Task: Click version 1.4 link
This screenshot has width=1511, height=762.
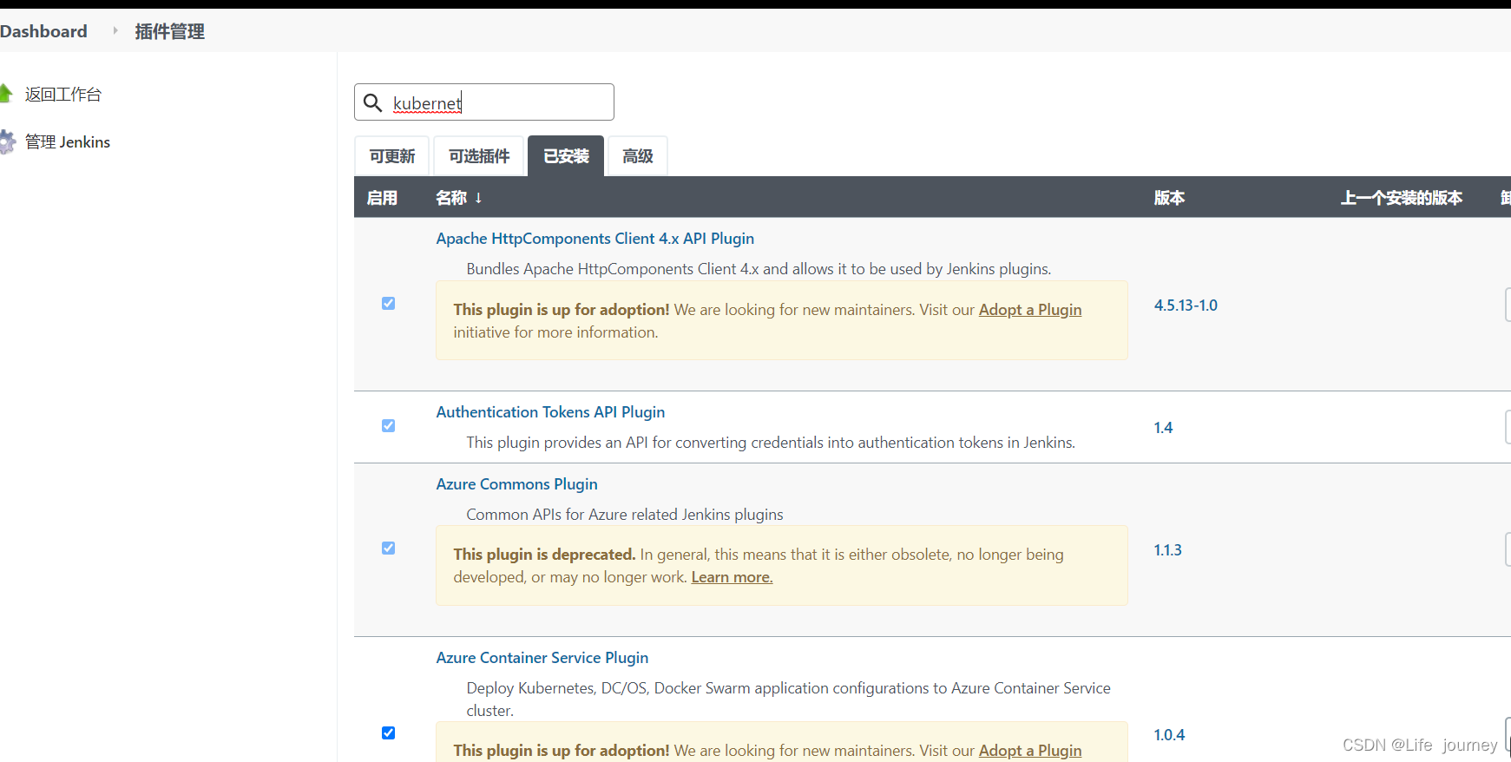Action: [1163, 428]
